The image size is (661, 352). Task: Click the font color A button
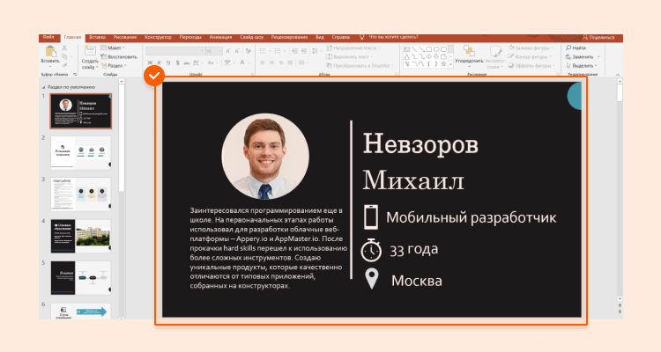tap(242, 62)
